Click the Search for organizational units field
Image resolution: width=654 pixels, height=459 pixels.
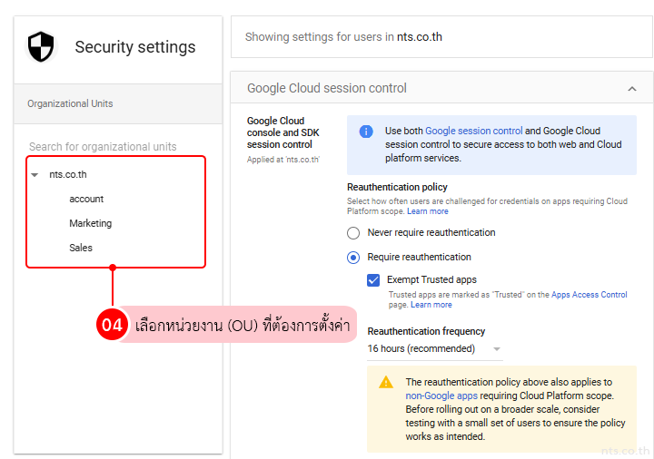coord(103,147)
